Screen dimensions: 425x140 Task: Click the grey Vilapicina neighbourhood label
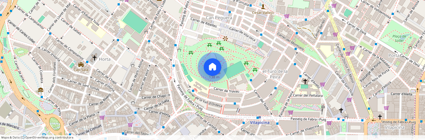(x=395, y=127)
